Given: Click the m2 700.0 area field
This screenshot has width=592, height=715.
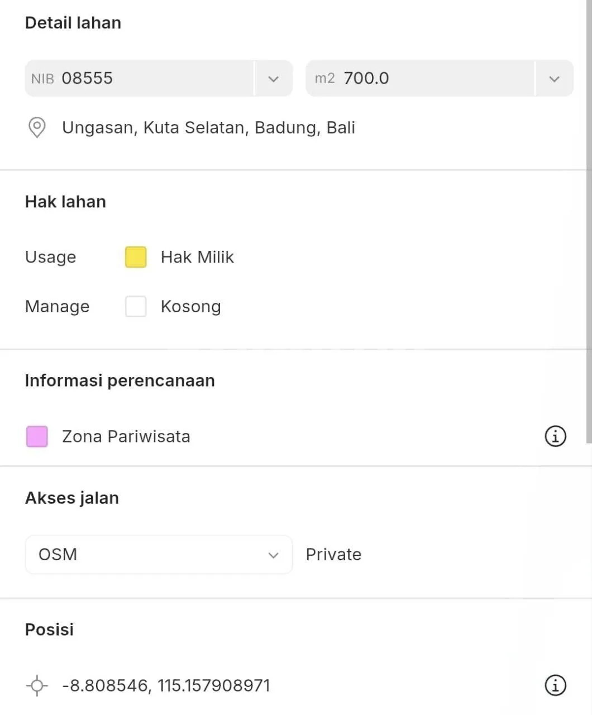Looking at the screenshot, I should click(x=420, y=78).
